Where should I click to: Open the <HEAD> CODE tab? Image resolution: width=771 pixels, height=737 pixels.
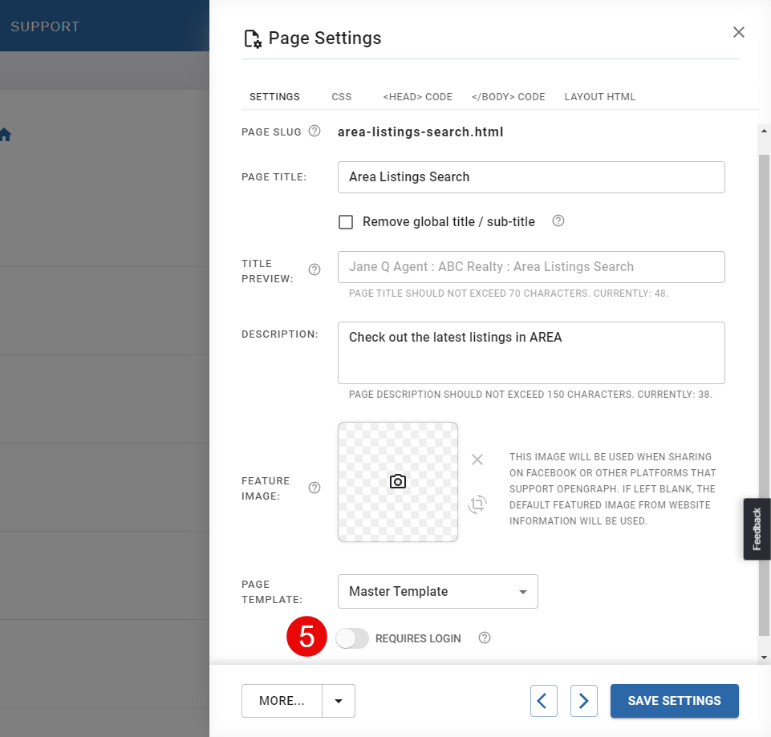pos(417,97)
